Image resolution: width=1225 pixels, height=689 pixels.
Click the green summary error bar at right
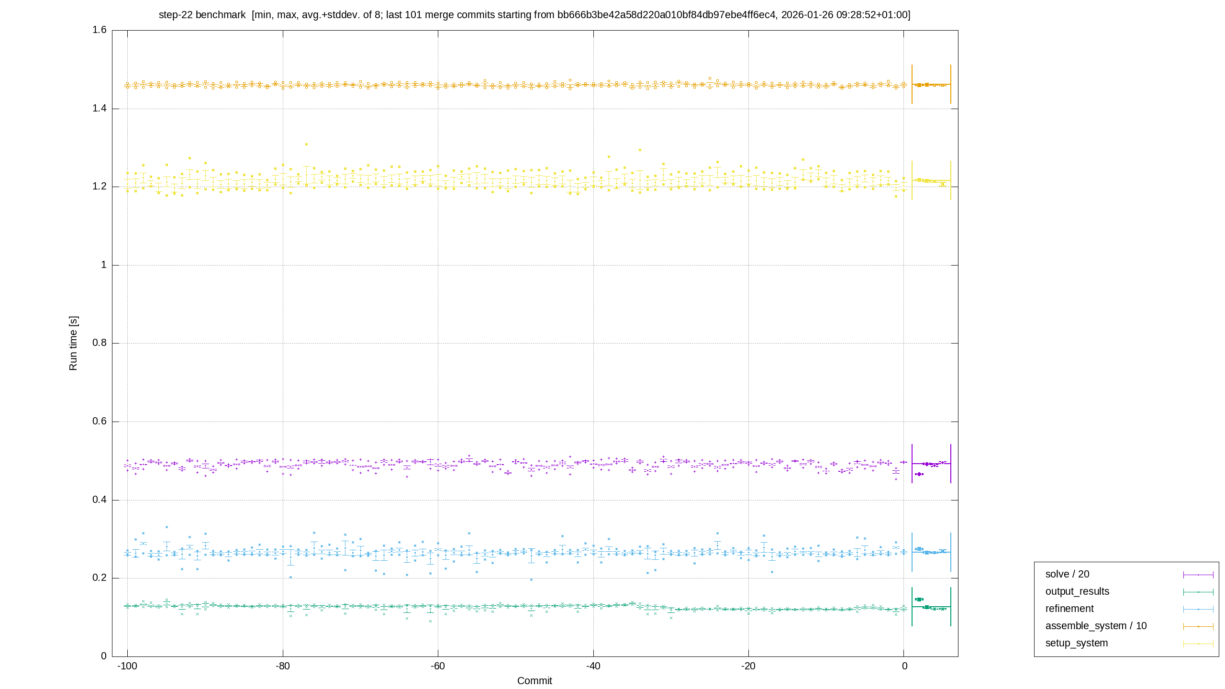tap(931, 607)
